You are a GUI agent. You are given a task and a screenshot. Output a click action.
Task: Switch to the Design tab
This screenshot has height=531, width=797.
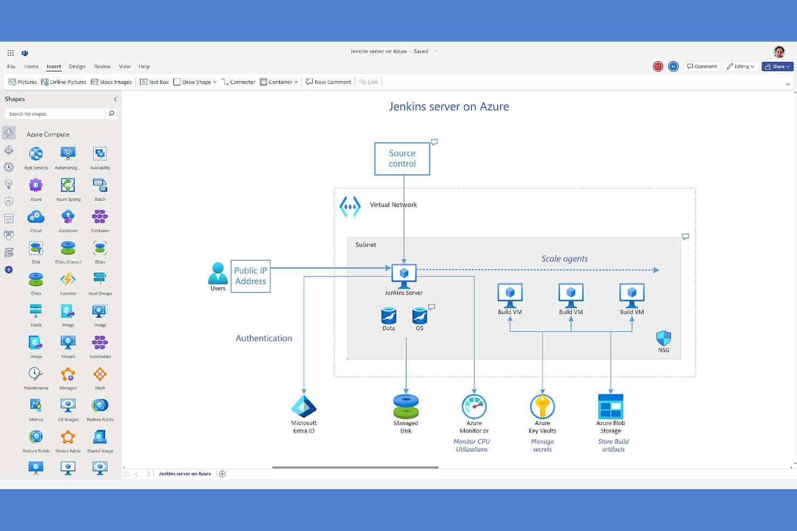(x=76, y=66)
